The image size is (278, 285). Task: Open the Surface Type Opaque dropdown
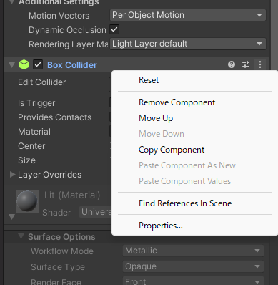click(x=193, y=266)
